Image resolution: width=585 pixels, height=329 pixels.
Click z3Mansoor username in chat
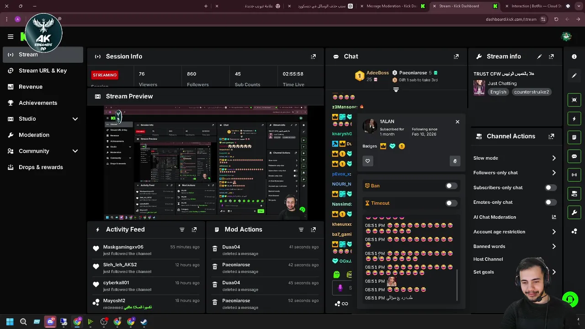(345, 107)
